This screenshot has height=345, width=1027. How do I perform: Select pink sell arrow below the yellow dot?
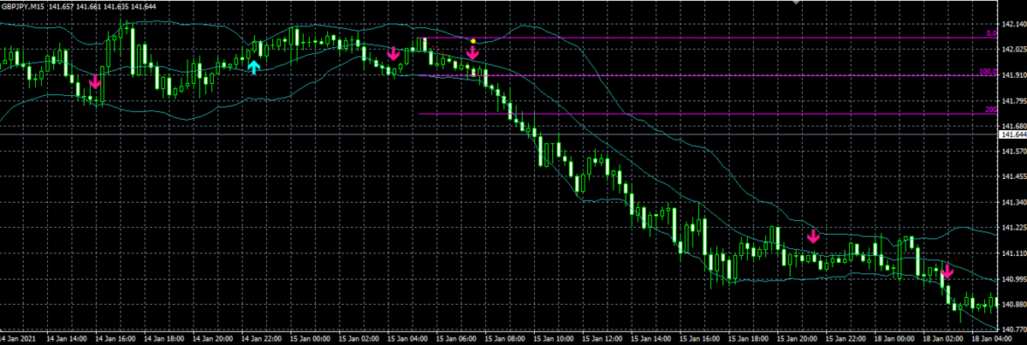coord(472,53)
